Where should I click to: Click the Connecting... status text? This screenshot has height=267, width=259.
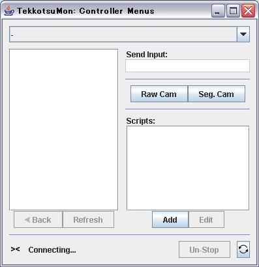tap(52, 250)
